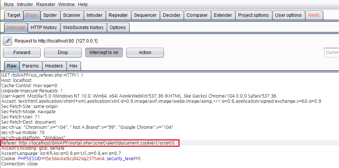
Task: Click the Connection: close header line
Action: pyautogui.click(x=19, y=164)
